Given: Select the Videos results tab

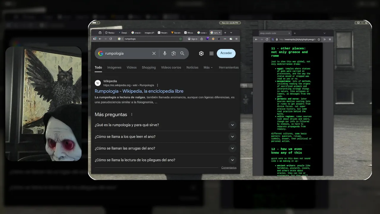Looking at the screenshot, I should click(132, 67).
